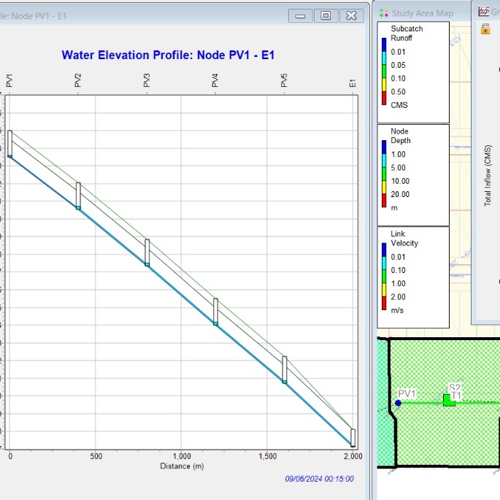
Task: Click the Study Area Map title bar
Action: (421, 13)
